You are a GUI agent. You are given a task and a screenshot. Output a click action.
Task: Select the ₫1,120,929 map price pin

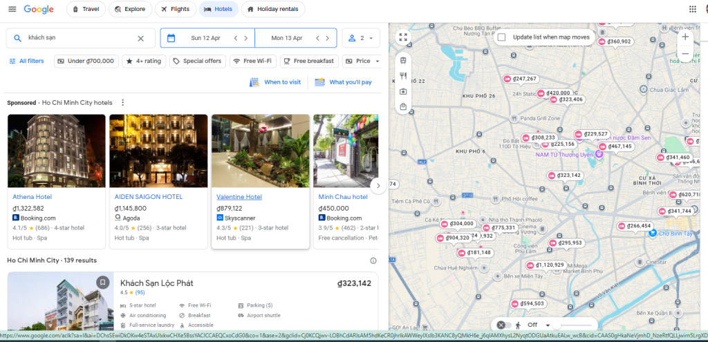pos(546,265)
